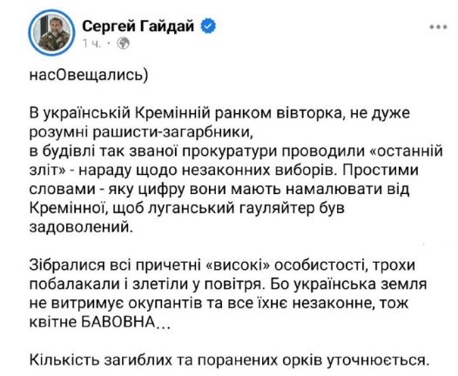458x376 pixels.
Task: Click the opening line "насОвещались)"
Action: point(89,76)
